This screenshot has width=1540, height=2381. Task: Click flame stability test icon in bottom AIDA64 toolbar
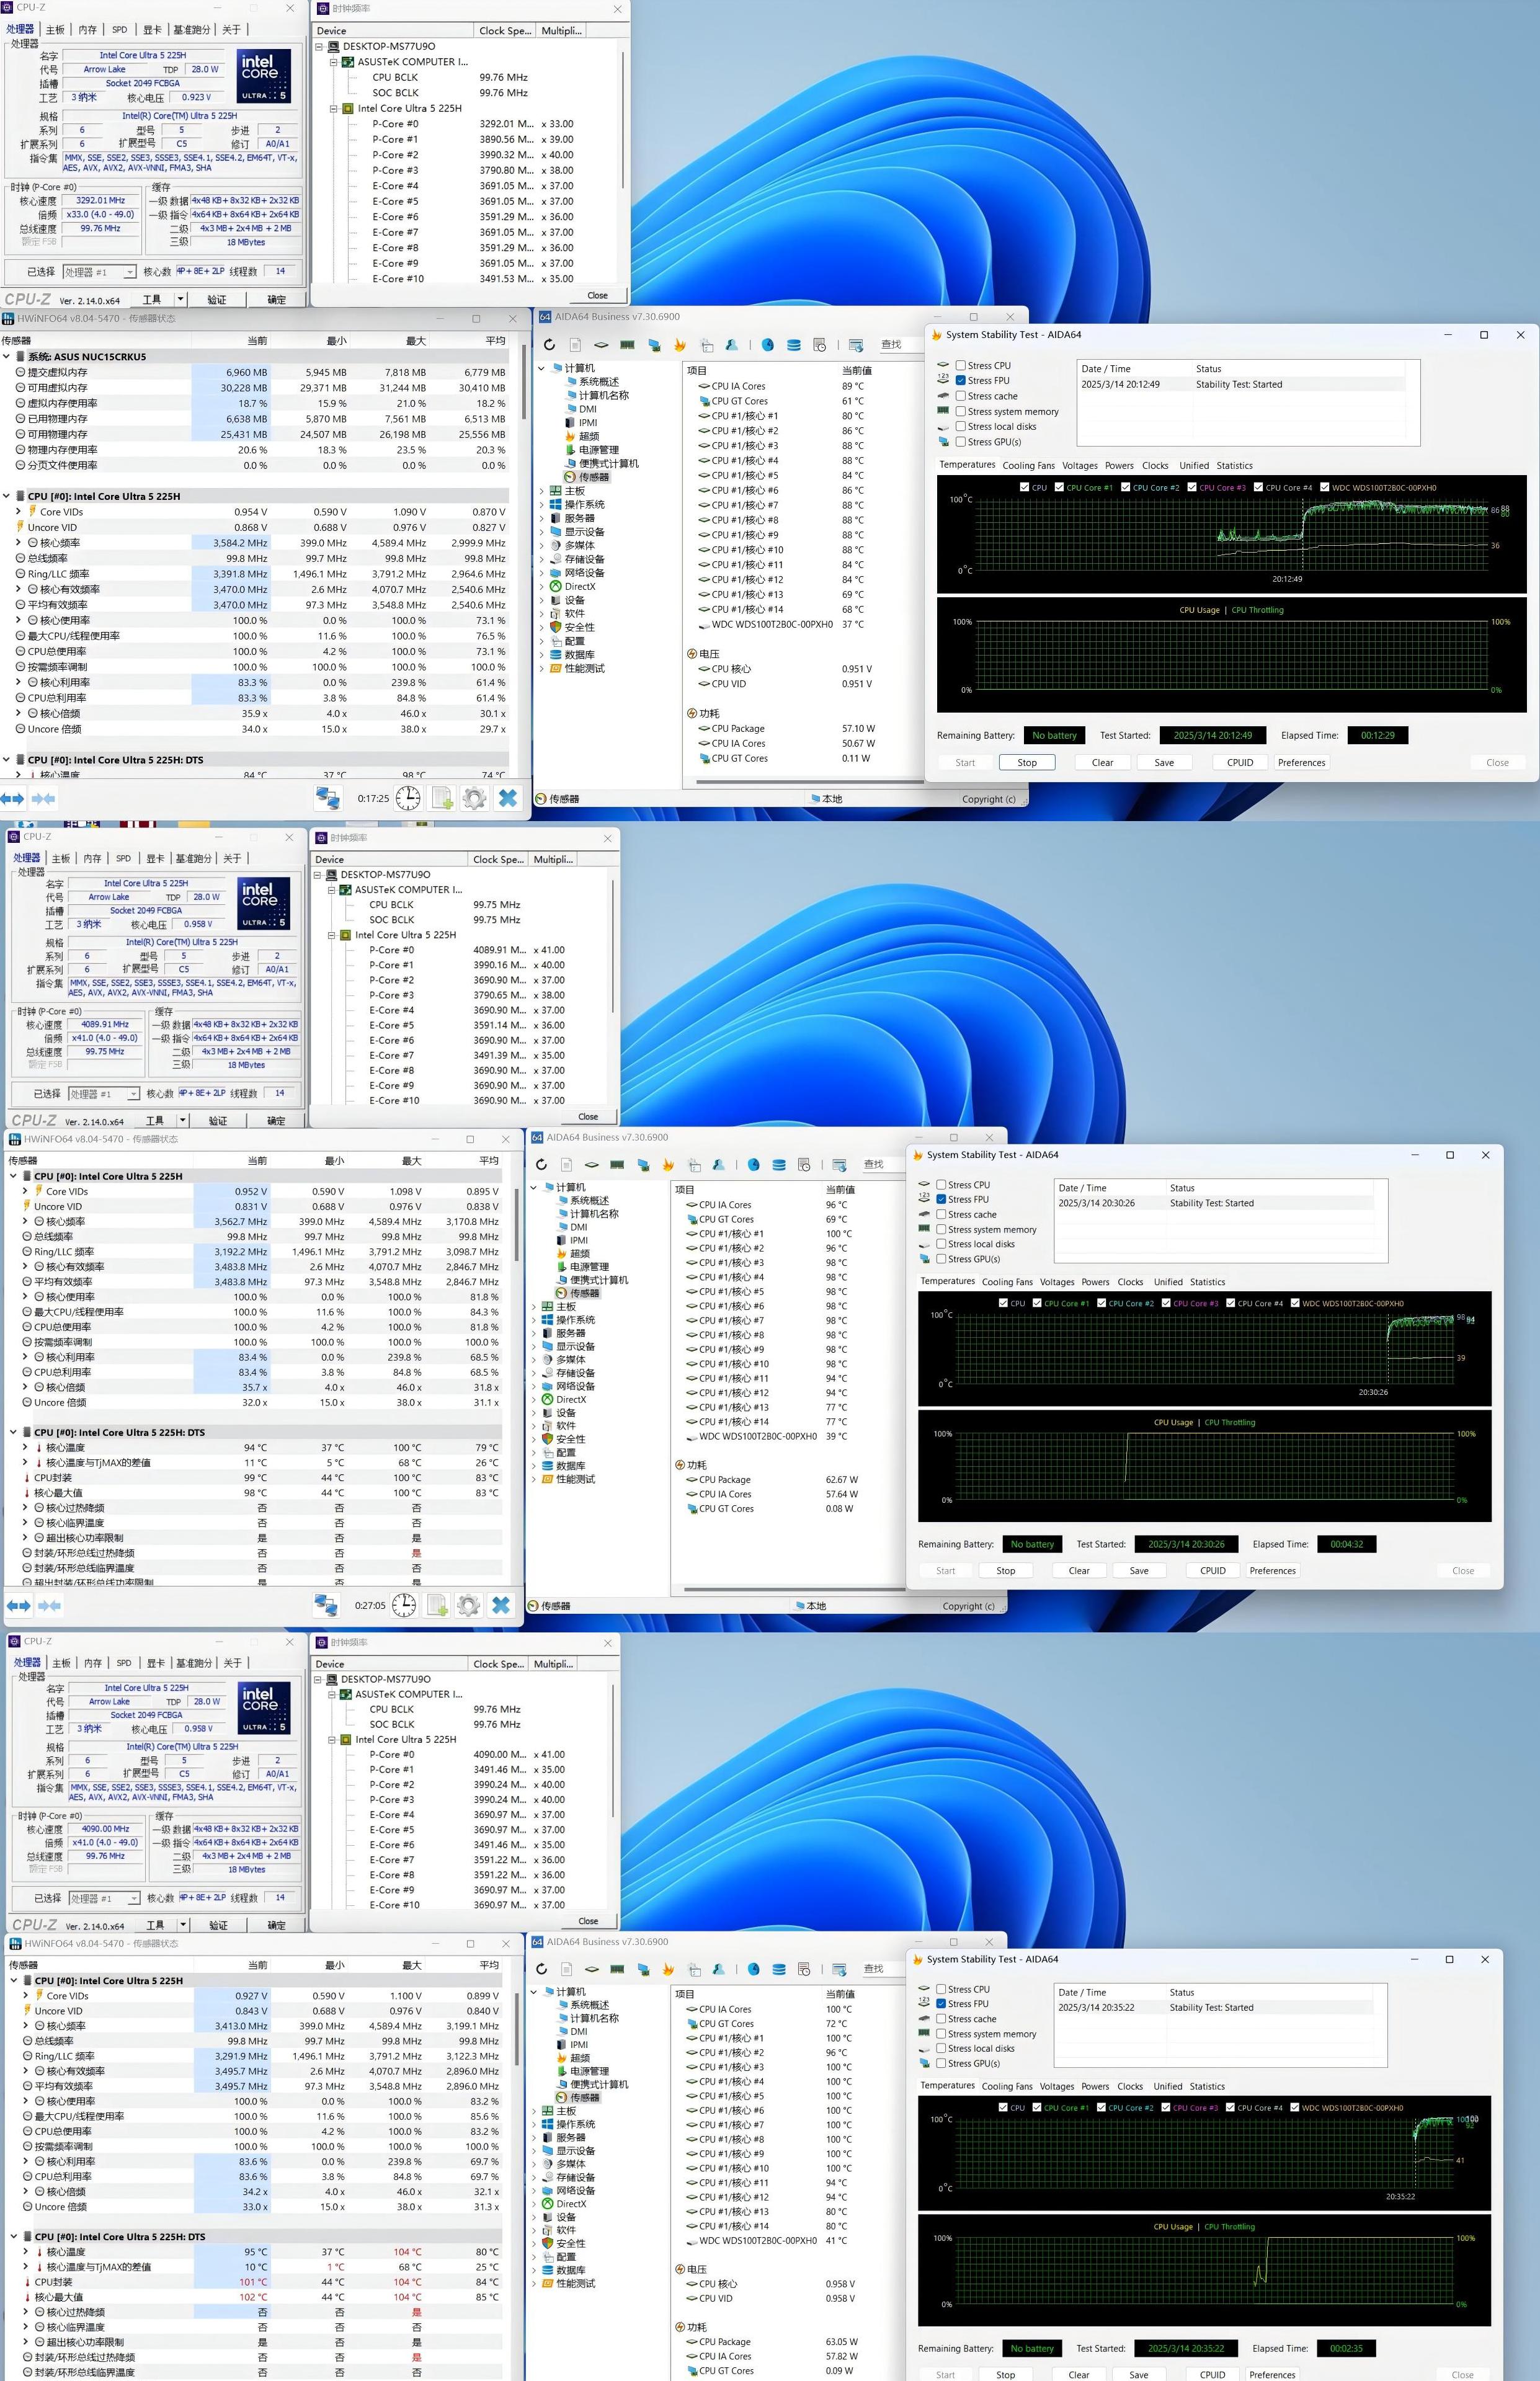point(668,1969)
